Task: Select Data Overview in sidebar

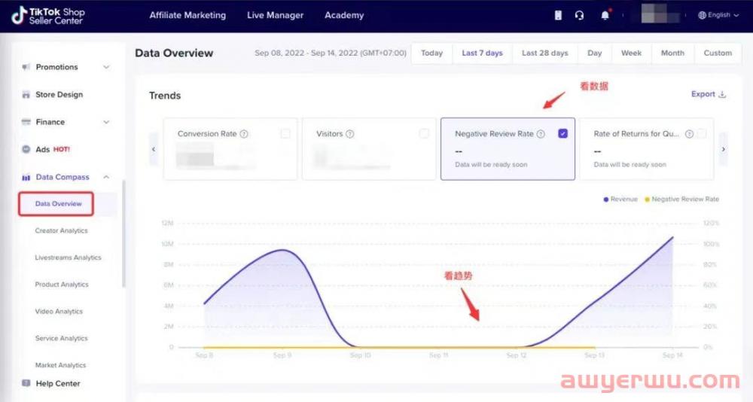Action: [x=58, y=204]
